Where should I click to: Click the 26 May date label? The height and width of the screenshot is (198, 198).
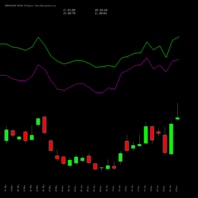click(44, 188)
